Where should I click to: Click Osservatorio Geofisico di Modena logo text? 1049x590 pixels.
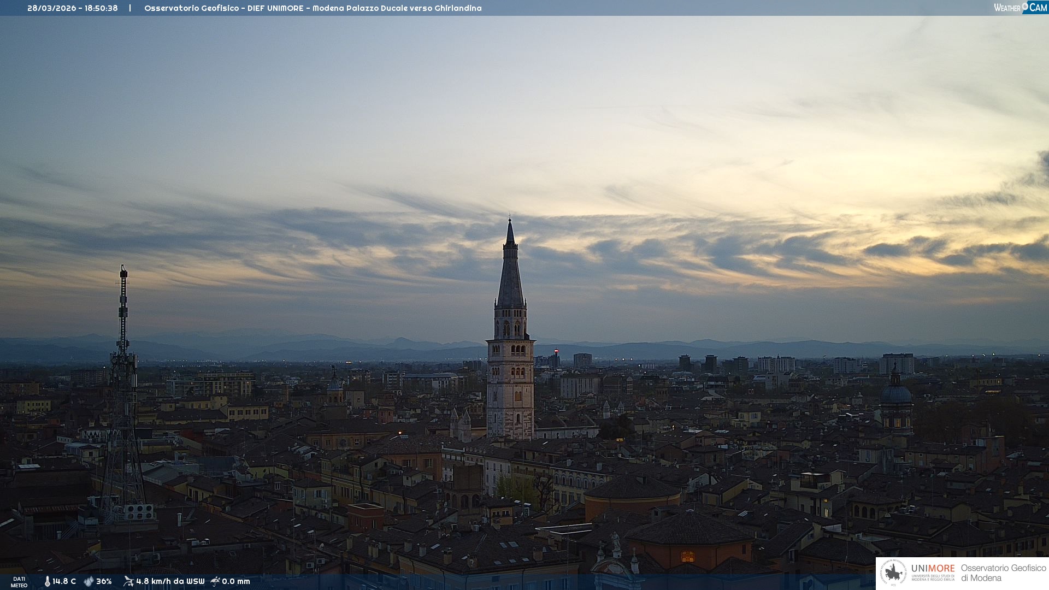tap(1003, 573)
